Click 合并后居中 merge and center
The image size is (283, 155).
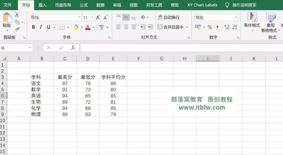(x=171, y=27)
